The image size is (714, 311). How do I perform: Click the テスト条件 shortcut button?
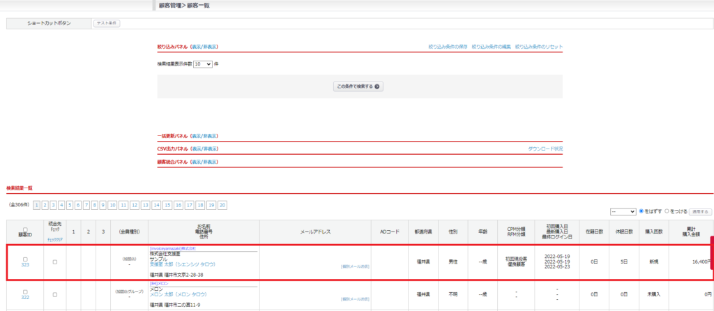pyautogui.click(x=107, y=23)
